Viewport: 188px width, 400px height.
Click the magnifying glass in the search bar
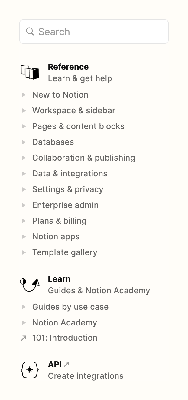coord(30,32)
